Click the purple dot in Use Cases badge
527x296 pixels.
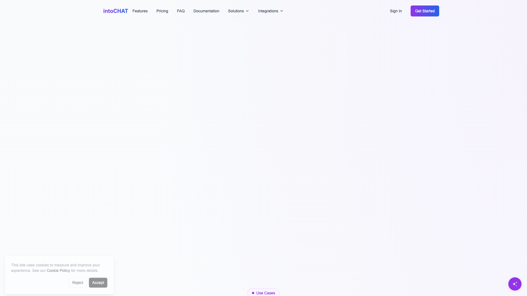[253, 293]
